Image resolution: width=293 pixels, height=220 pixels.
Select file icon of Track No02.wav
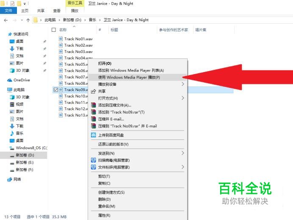[x=61, y=45]
